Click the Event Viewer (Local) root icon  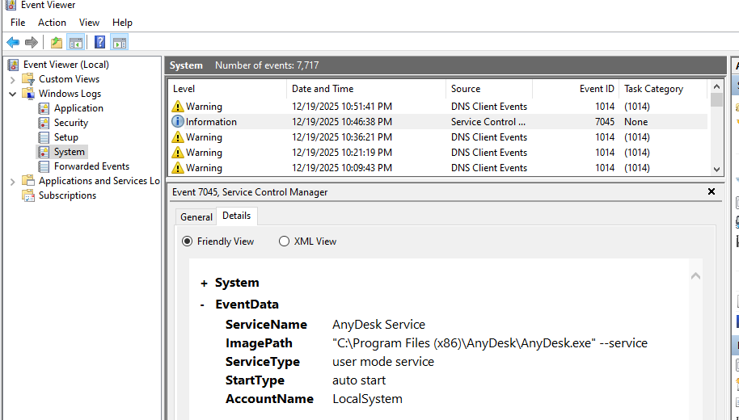13,65
